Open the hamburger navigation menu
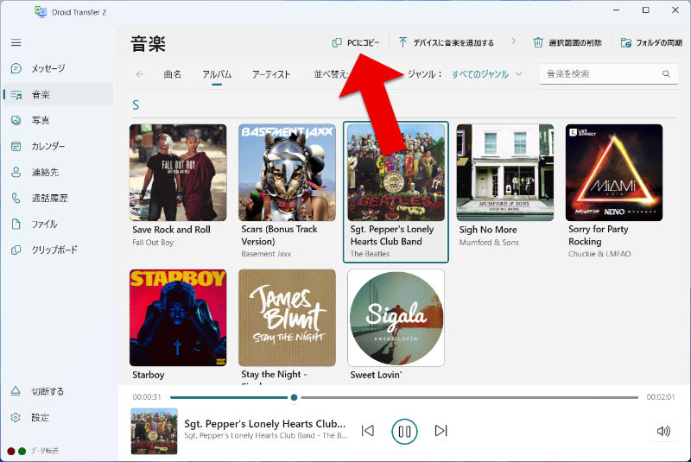The image size is (691, 462). [x=16, y=42]
